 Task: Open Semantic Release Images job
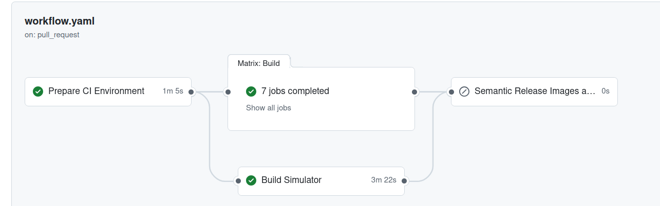point(534,91)
